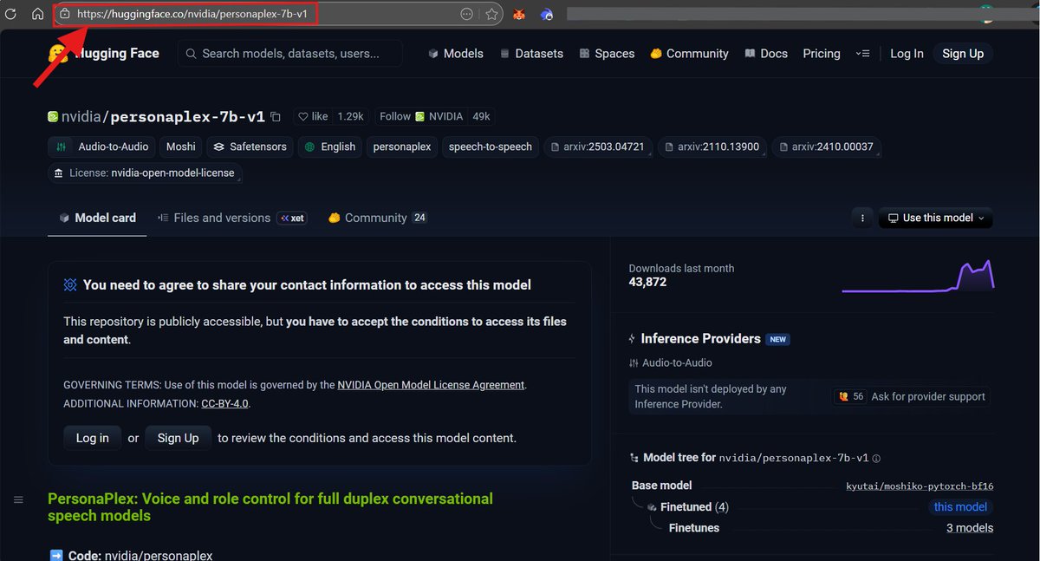Bookmark the page with the star icon

[x=491, y=14]
